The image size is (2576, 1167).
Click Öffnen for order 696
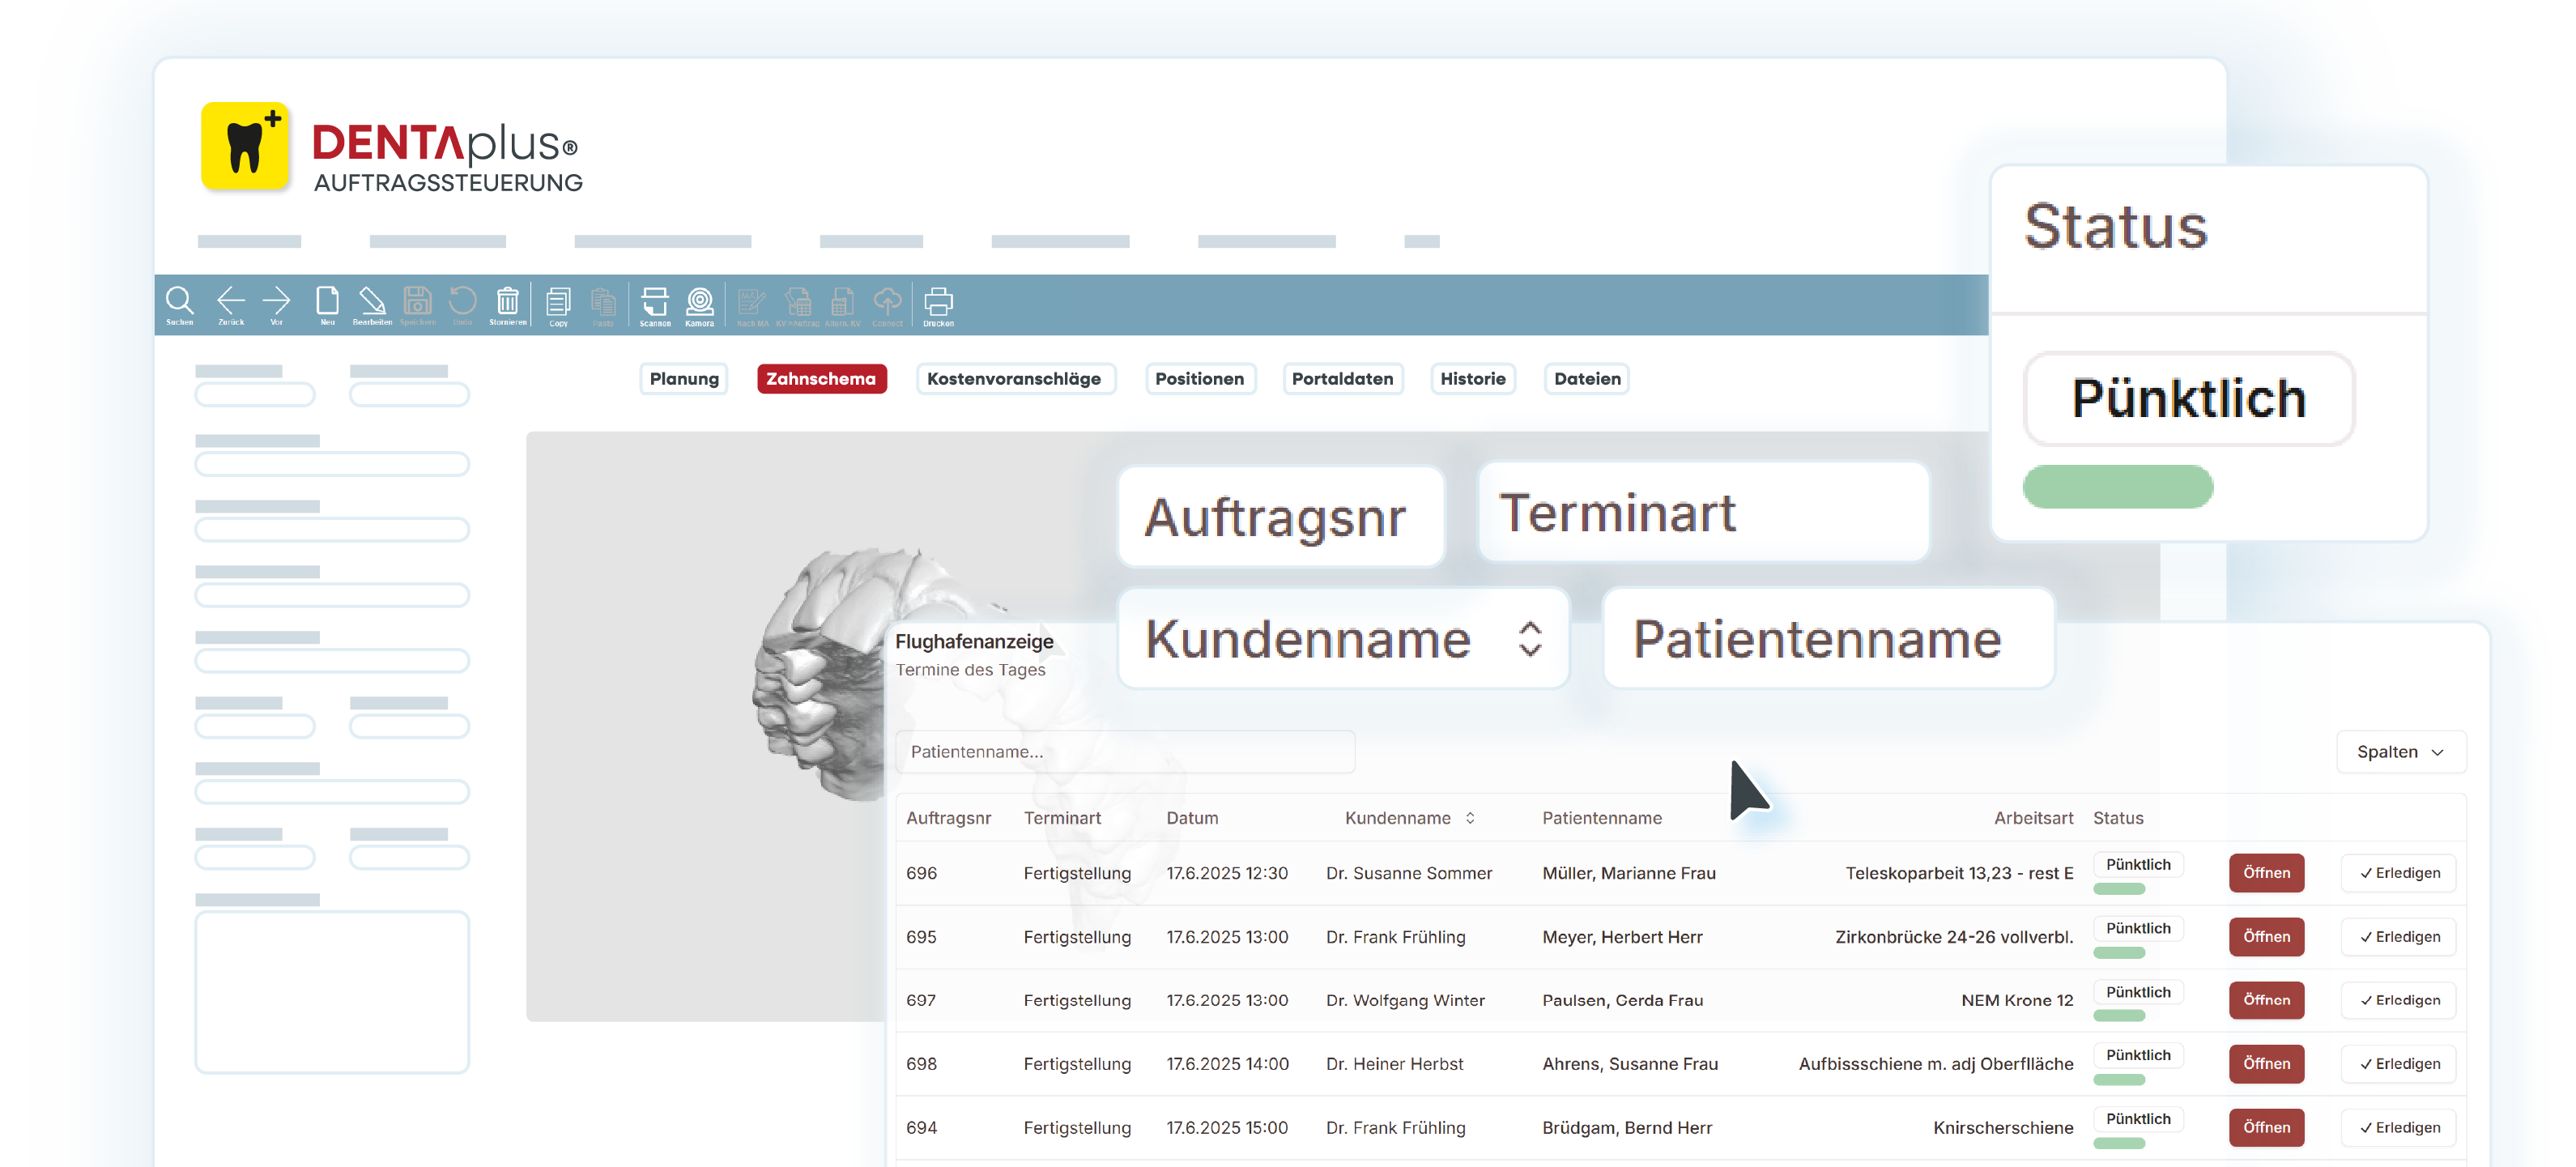[x=2265, y=873]
